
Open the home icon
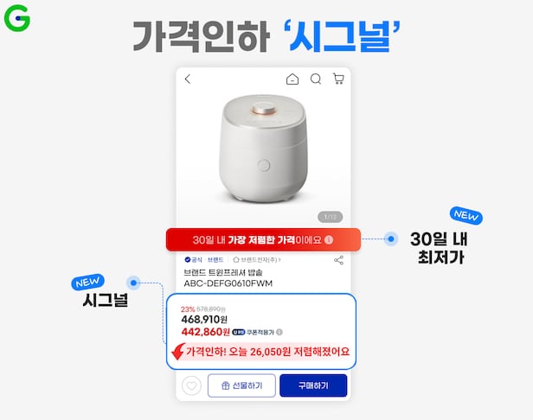point(292,80)
